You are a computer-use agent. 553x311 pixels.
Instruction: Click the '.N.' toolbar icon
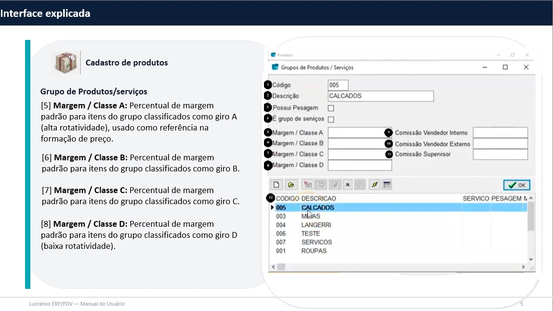coord(348,185)
